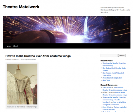Screen dimensions: 133x112
Task: Click the Recent Posts heading
Action: (x=106, y=61)
